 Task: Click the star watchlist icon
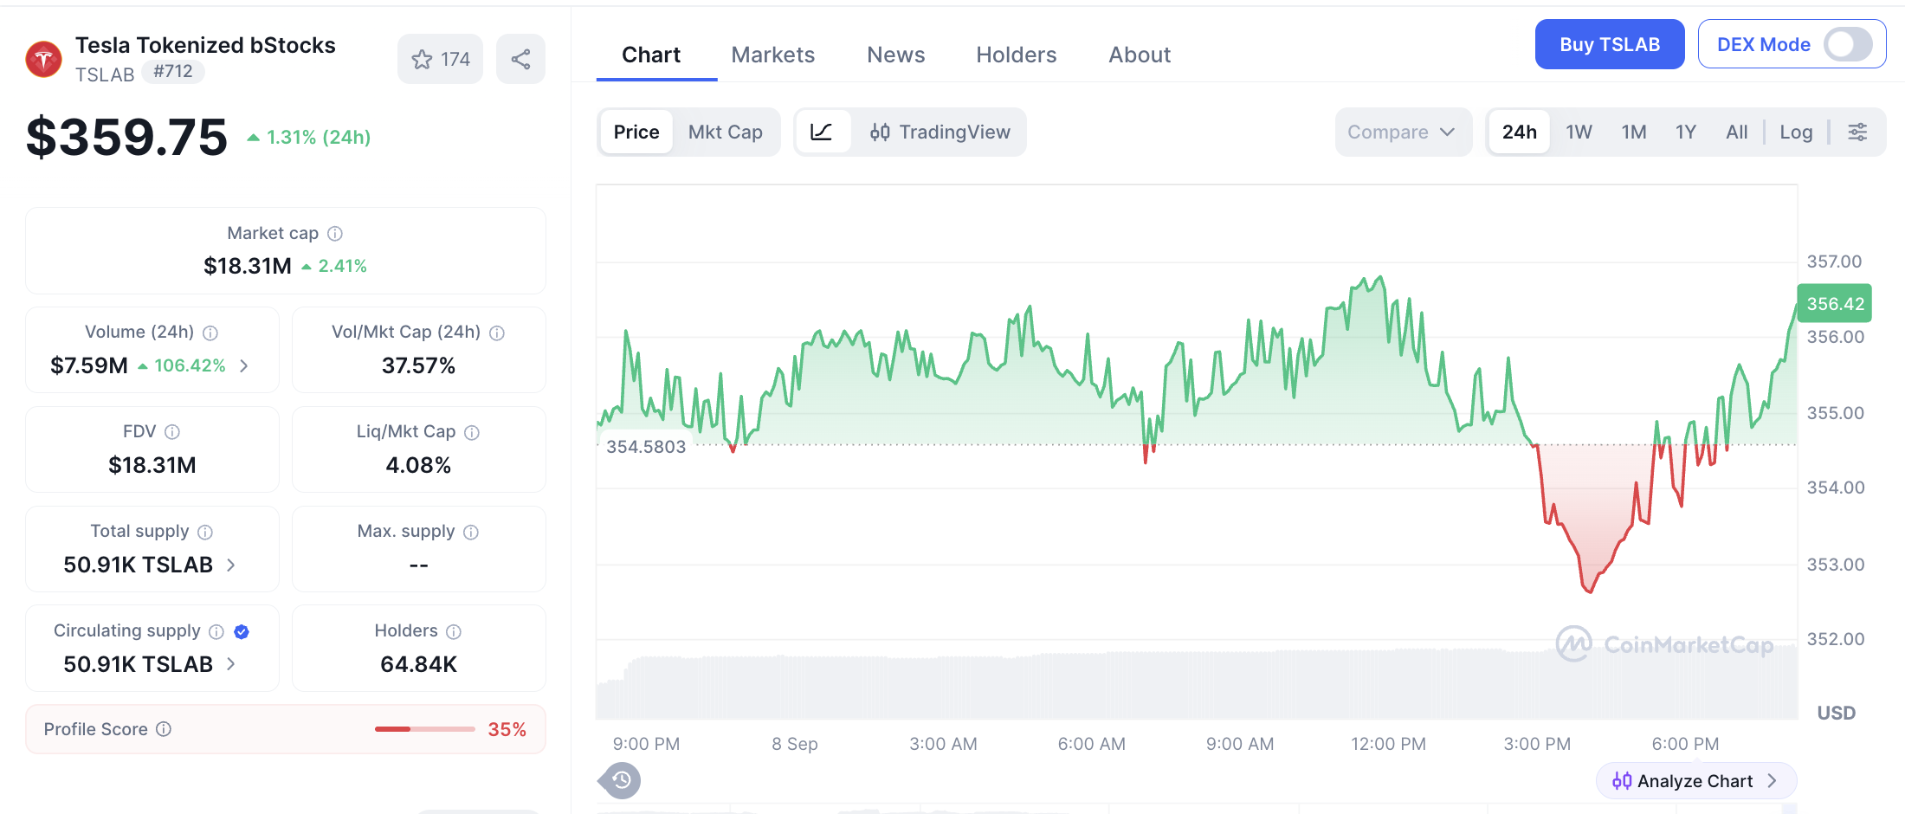point(422,60)
